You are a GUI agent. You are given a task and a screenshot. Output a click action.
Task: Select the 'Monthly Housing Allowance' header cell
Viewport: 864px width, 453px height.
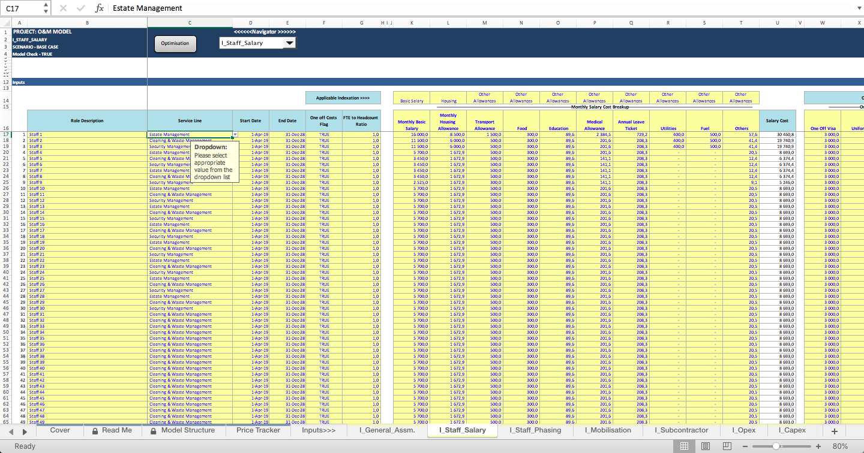point(448,120)
